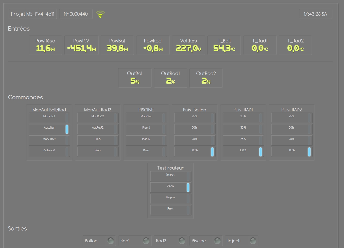Click the Injecti output LED indicator
Viewport: 344px width, 248px height.
point(253,241)
